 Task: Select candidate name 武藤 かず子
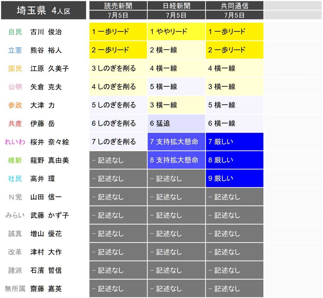coord(50,215)
